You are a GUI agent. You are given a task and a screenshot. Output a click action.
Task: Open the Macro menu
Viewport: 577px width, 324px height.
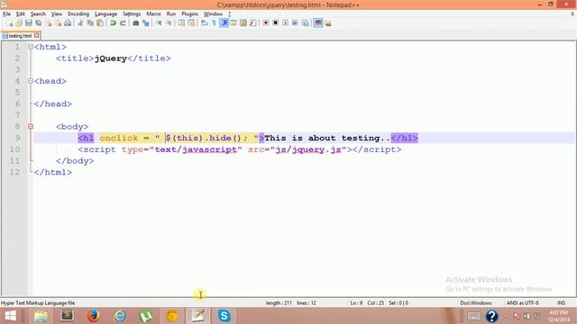click(x=153, y=14)
